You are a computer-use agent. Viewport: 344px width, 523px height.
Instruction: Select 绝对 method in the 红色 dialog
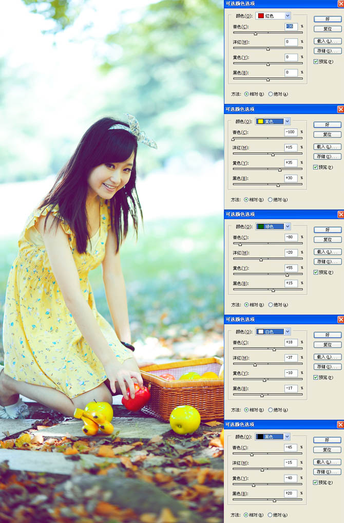click(271, 94)
